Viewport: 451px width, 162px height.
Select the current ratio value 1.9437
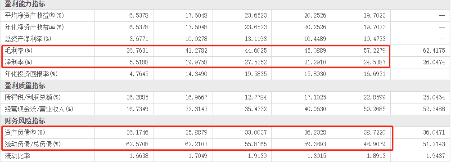[x=436, y=156]
